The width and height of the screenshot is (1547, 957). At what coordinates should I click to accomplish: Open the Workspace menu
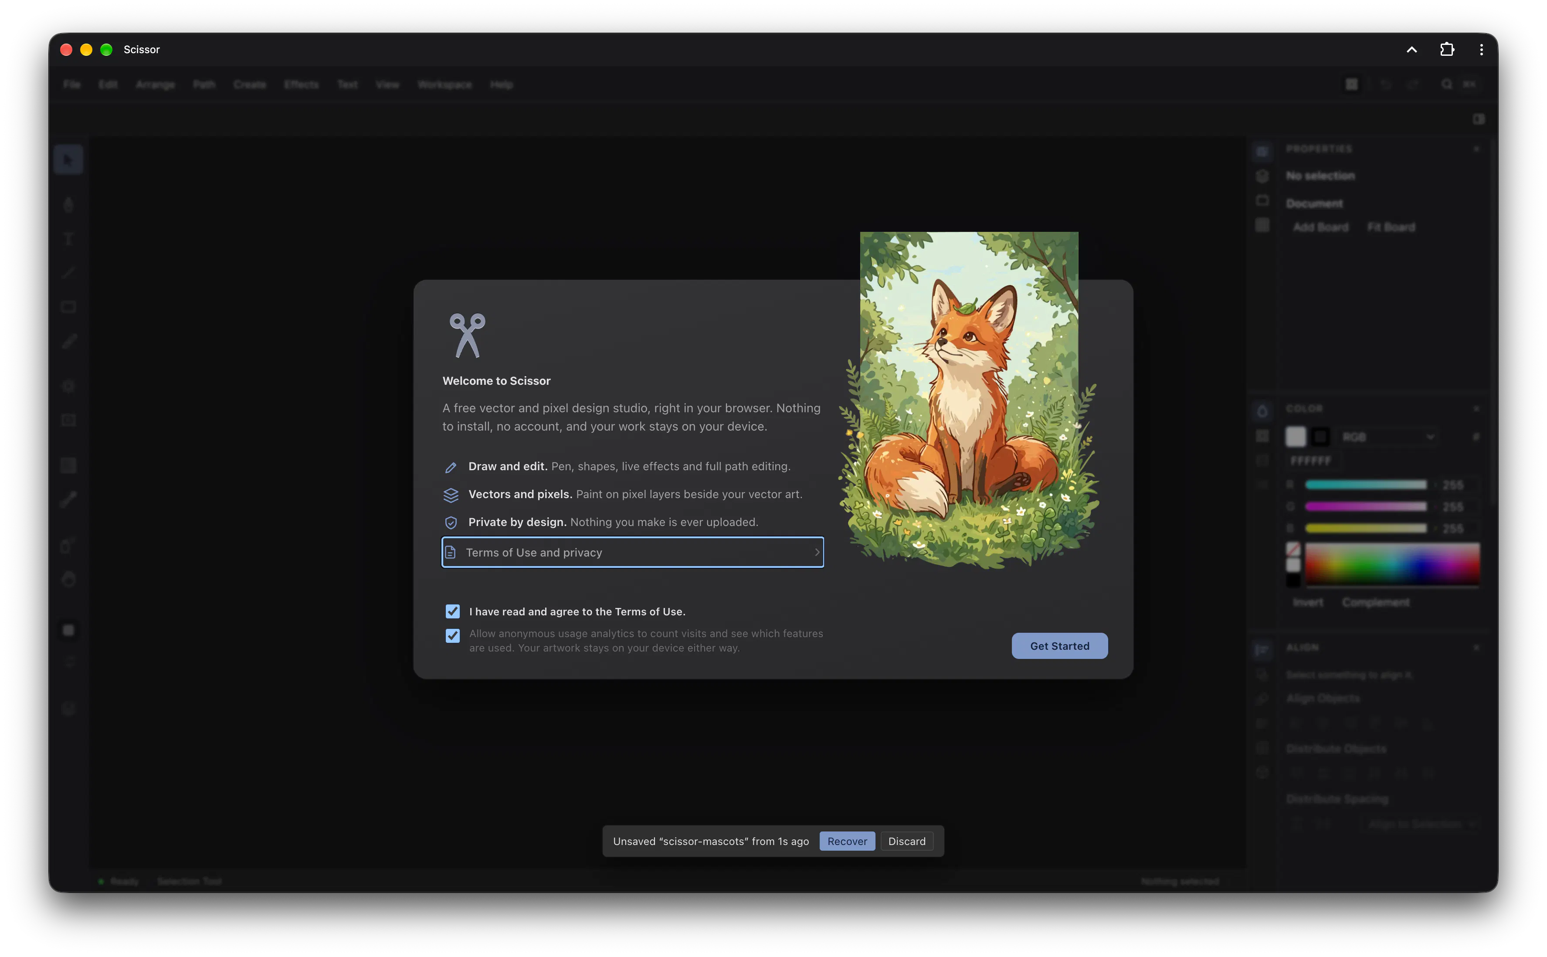(x=445, y=84)
